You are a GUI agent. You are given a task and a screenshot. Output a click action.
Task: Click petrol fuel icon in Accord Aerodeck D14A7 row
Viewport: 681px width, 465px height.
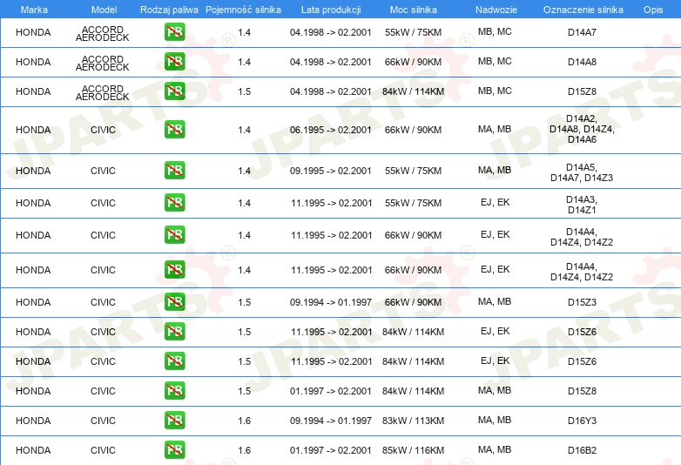(x=174, y=32)
